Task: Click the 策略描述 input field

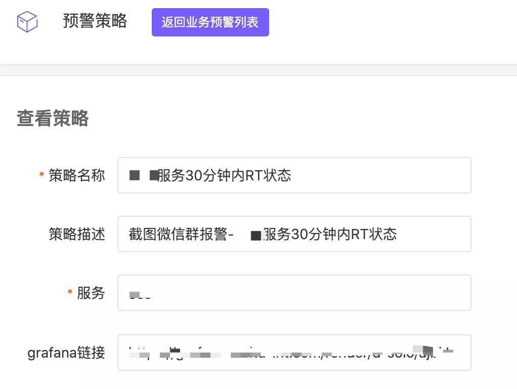Action: coord(294,234)
